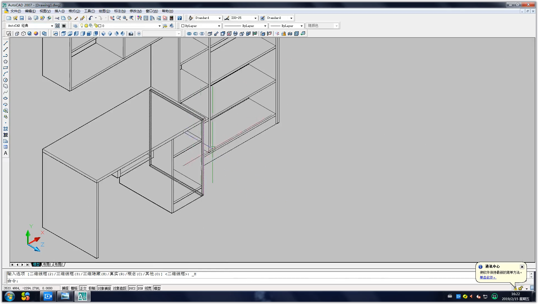Toggle DUCS dynamic UCS
538x304 pixels.
tap(132, 288)
